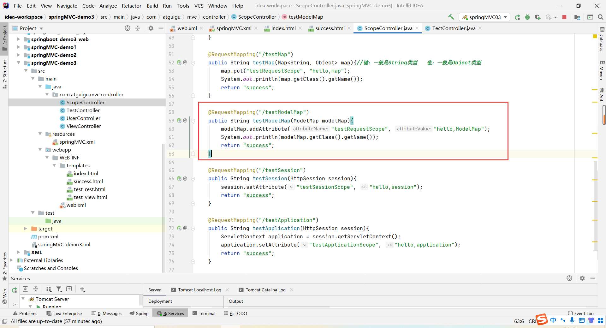This screenshot has height=328, width=606.
Task: Open the Tomcat Catalina Log tab
Action: point(265,290)
